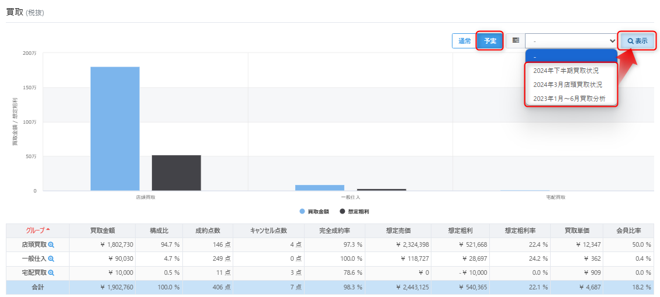Click the 表示 search button

(x=637, y=41)
